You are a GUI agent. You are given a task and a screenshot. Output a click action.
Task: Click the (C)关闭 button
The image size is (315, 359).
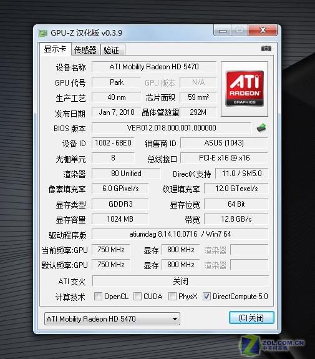pyautogui.click(x=251, y=318)
